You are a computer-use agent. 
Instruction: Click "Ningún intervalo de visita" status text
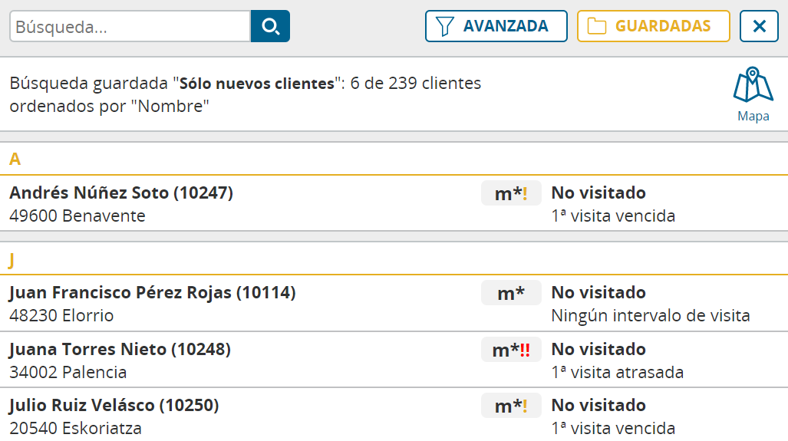point(650,315)
